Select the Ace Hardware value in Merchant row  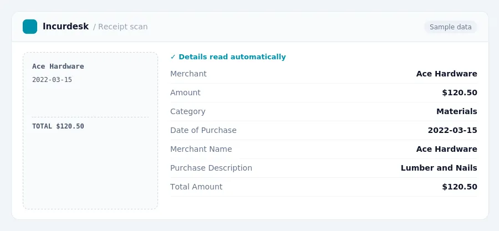pos(446,74)
